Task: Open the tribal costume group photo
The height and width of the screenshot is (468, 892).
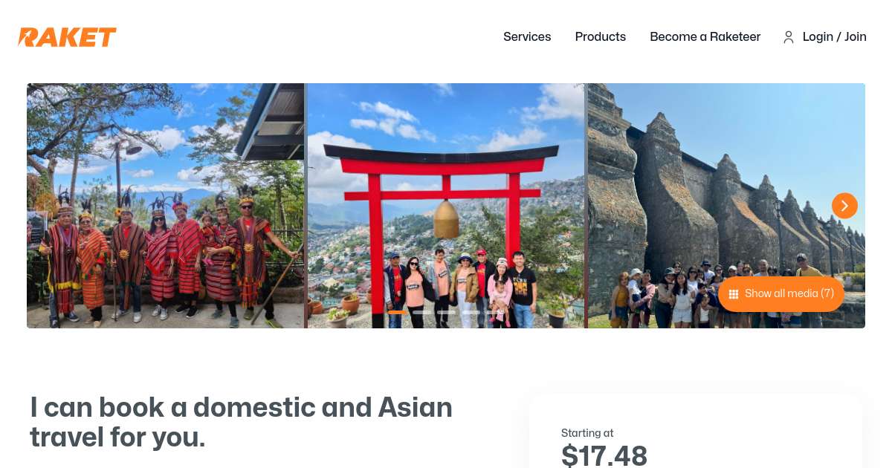Action: pos(166,206)
